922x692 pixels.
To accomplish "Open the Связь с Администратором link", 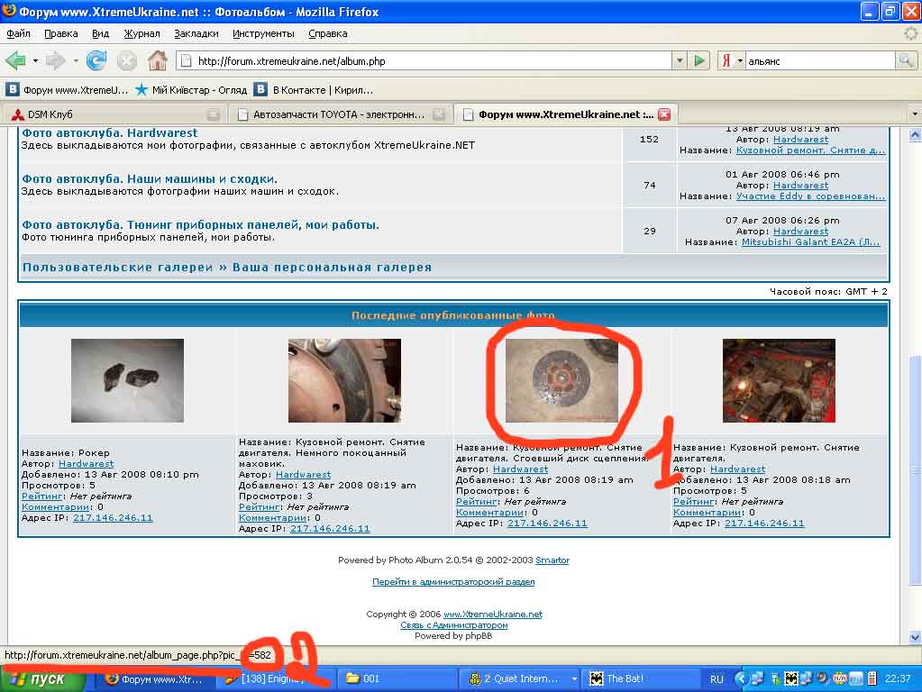I will (x=454, y=625).
